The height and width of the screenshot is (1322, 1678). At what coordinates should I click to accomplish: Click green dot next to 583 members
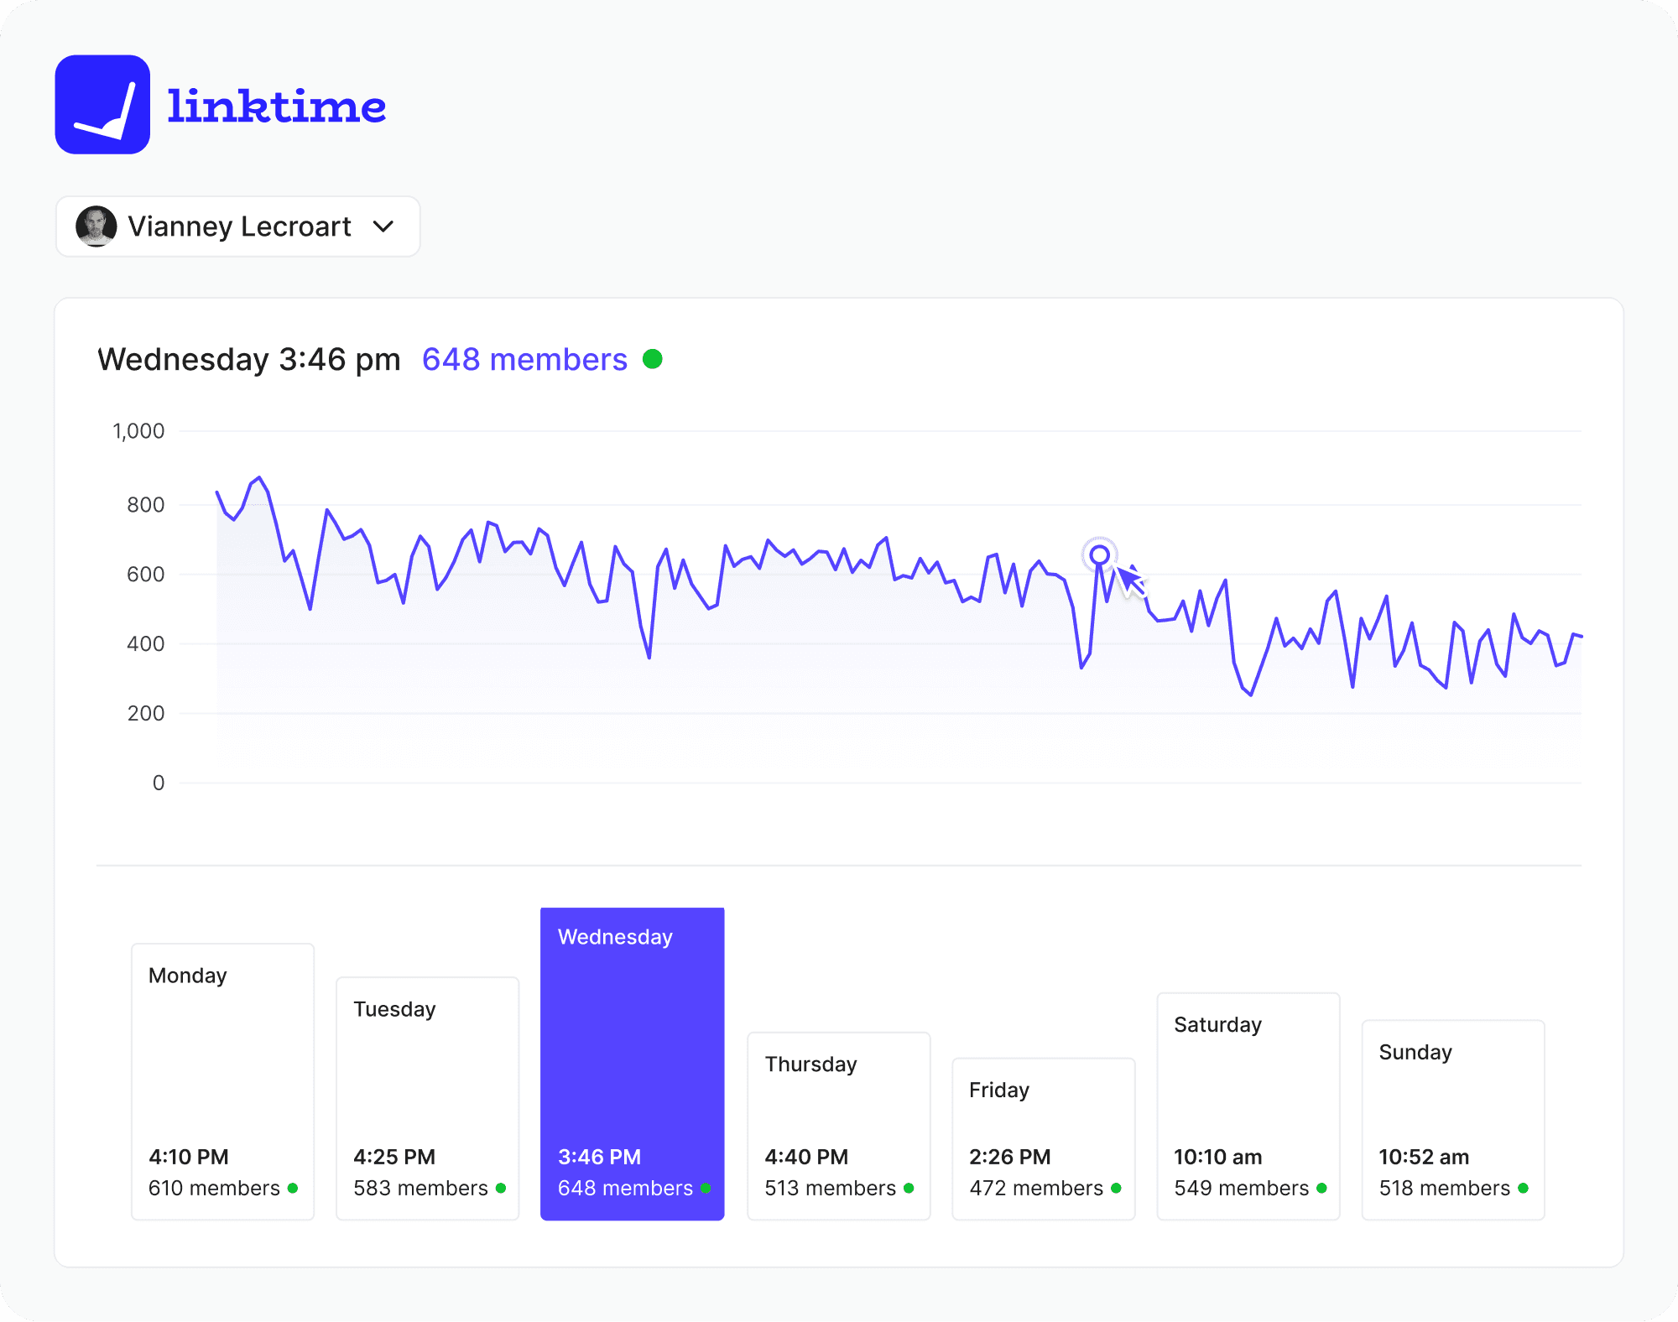tap(501, 1188)
